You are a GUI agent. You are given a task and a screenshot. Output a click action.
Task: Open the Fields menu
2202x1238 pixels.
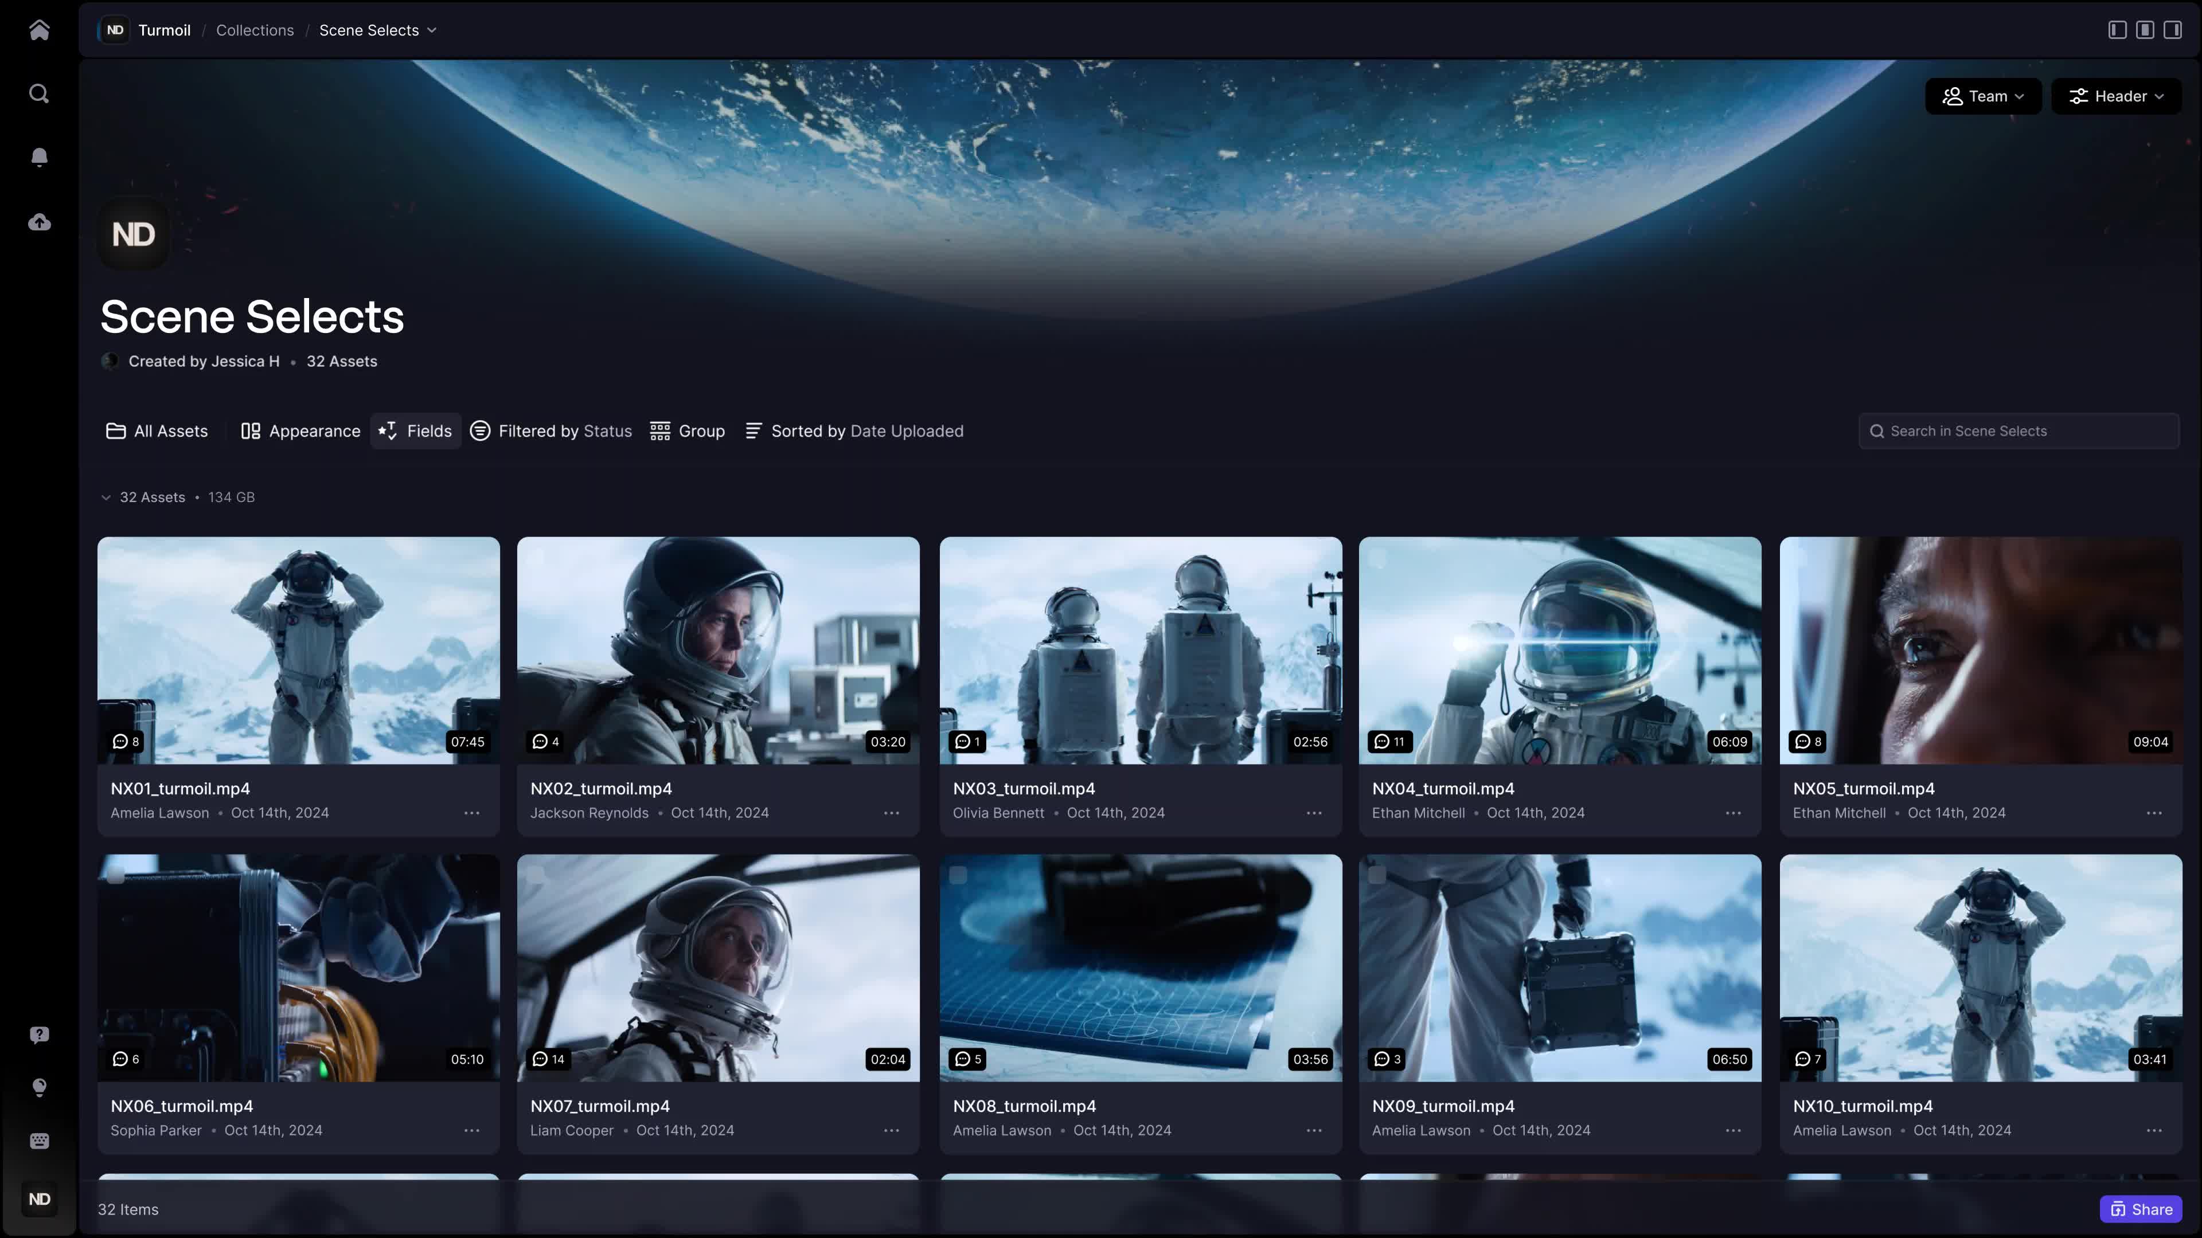click(x=415, y=432)
